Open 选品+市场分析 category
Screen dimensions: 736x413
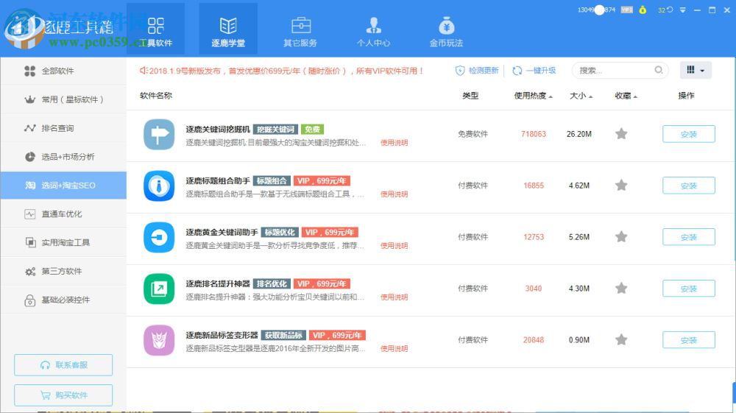pyautogui.click(x=63, y=157)
